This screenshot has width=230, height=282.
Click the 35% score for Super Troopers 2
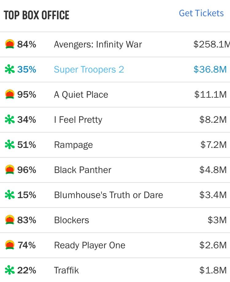pyautogui.click(x=27, y=70)
